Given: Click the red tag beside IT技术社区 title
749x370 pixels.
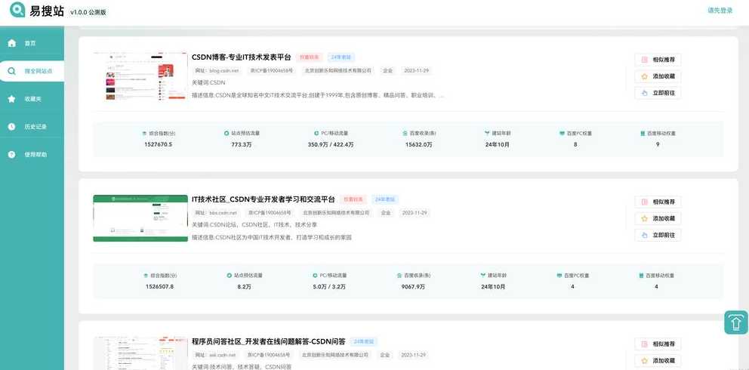Looking at the screenshot, I should [353, 199].
